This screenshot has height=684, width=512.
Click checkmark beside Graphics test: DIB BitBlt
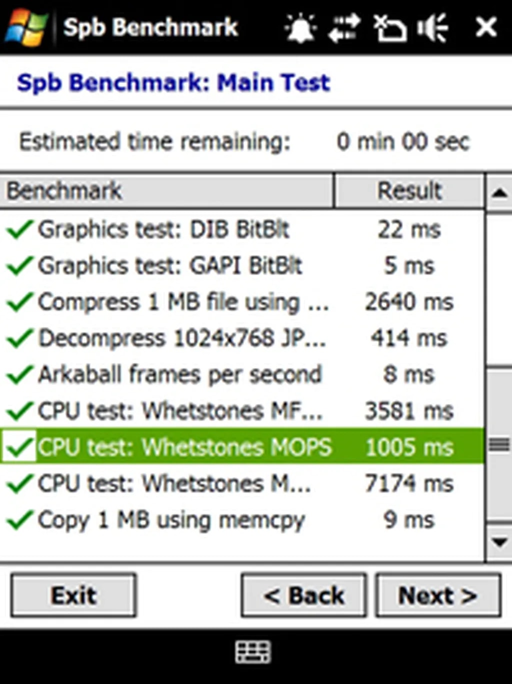coord(20,230)
